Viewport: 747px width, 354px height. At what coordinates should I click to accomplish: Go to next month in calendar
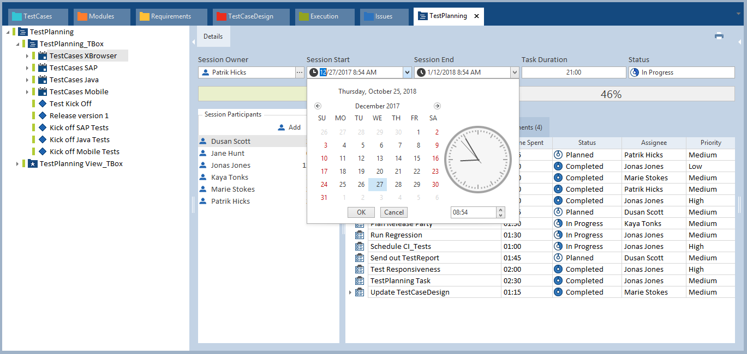point(437,106)
